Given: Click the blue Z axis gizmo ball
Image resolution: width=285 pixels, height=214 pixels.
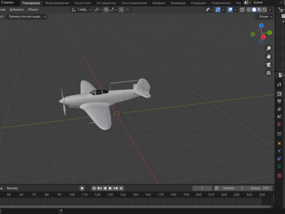Looking at the screenshot, I should point(261,26).
